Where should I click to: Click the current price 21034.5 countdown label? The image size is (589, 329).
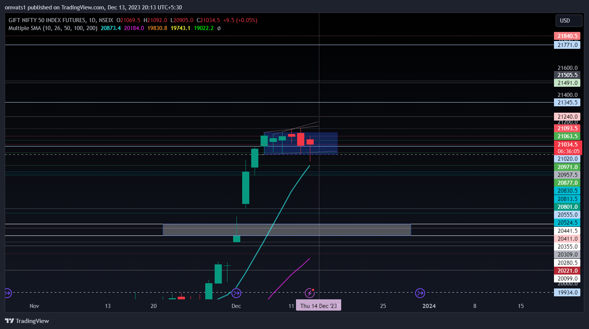pos(568,148)
